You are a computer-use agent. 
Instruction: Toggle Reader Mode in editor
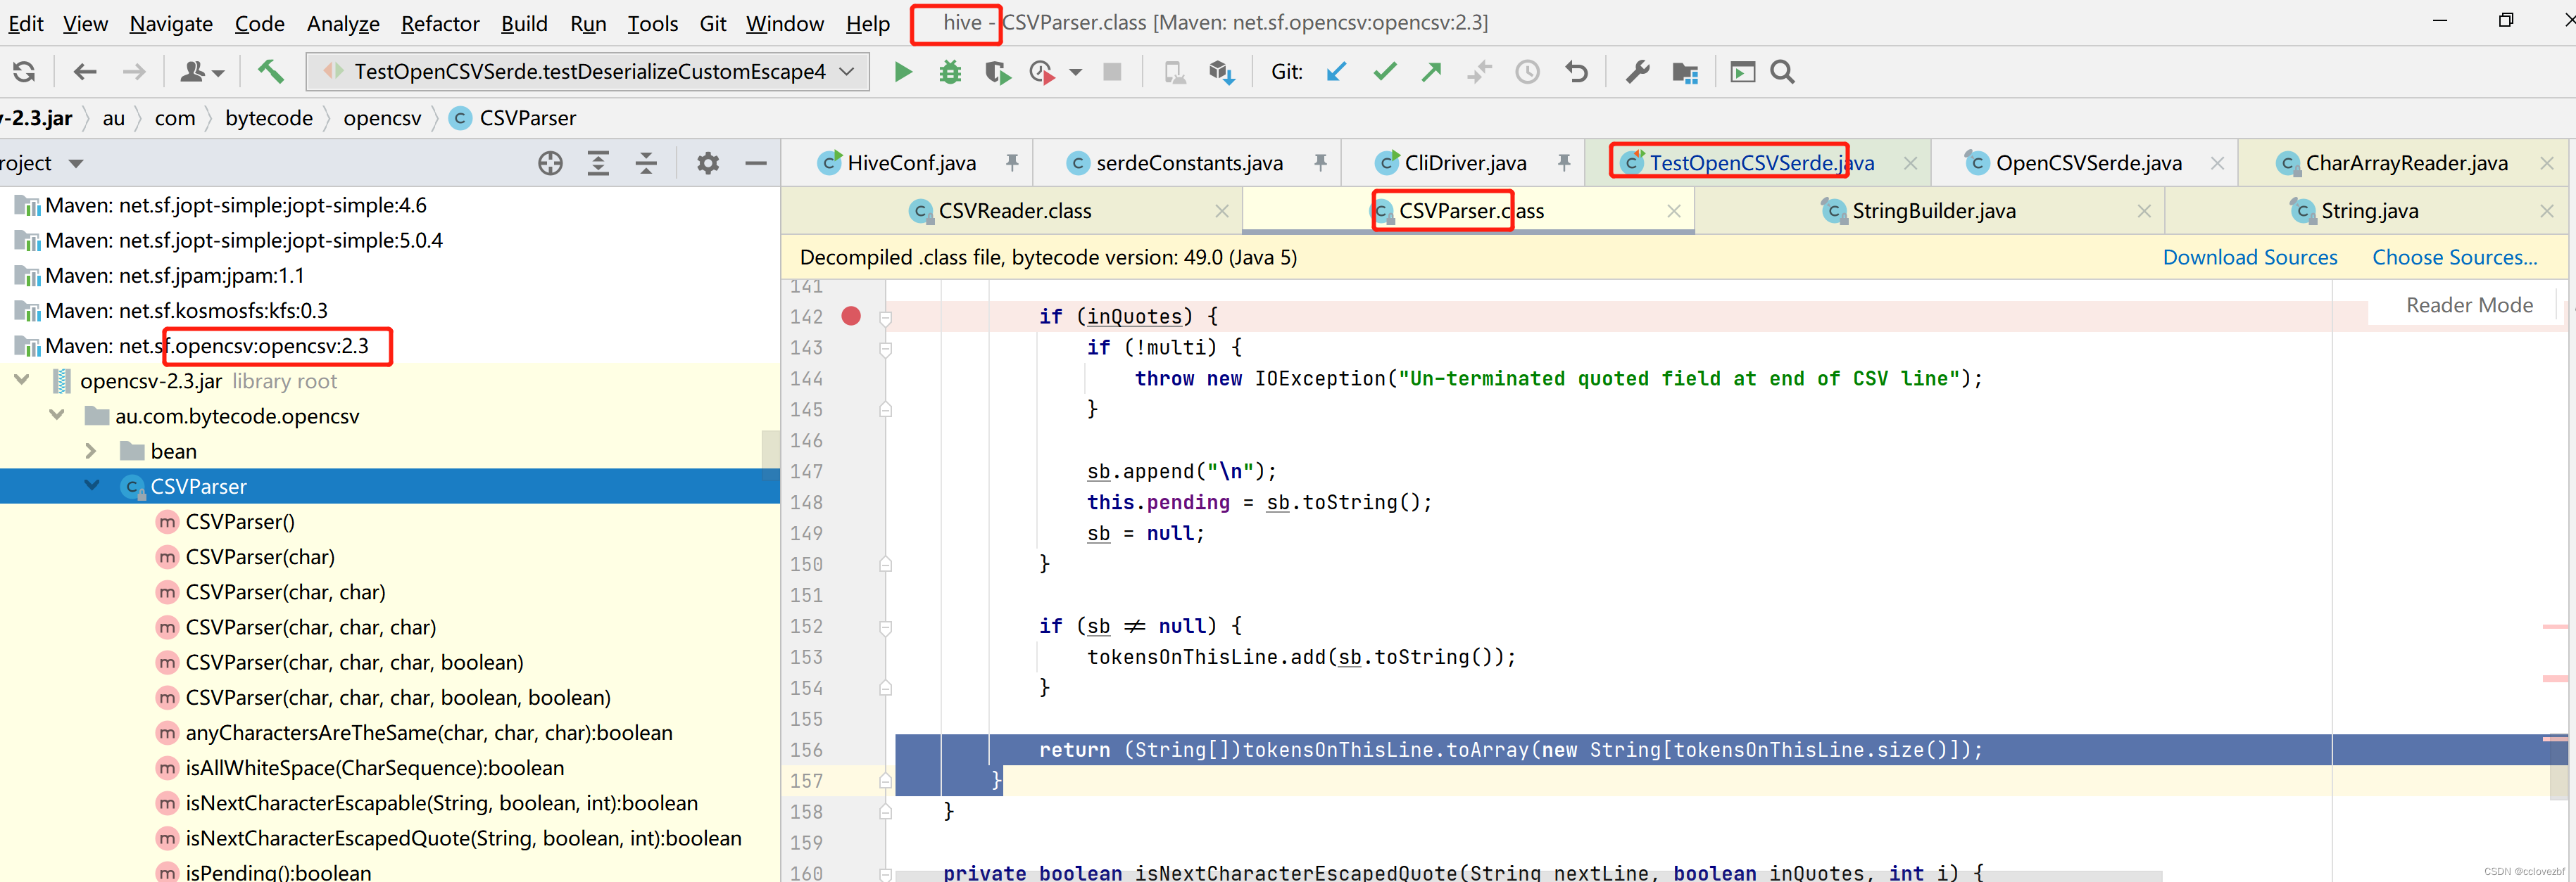[x=2468, y=306]
